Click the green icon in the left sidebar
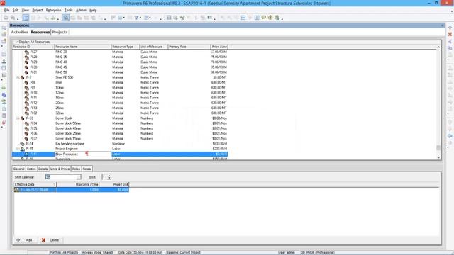The image size is (454, 255). coord(4,88)
